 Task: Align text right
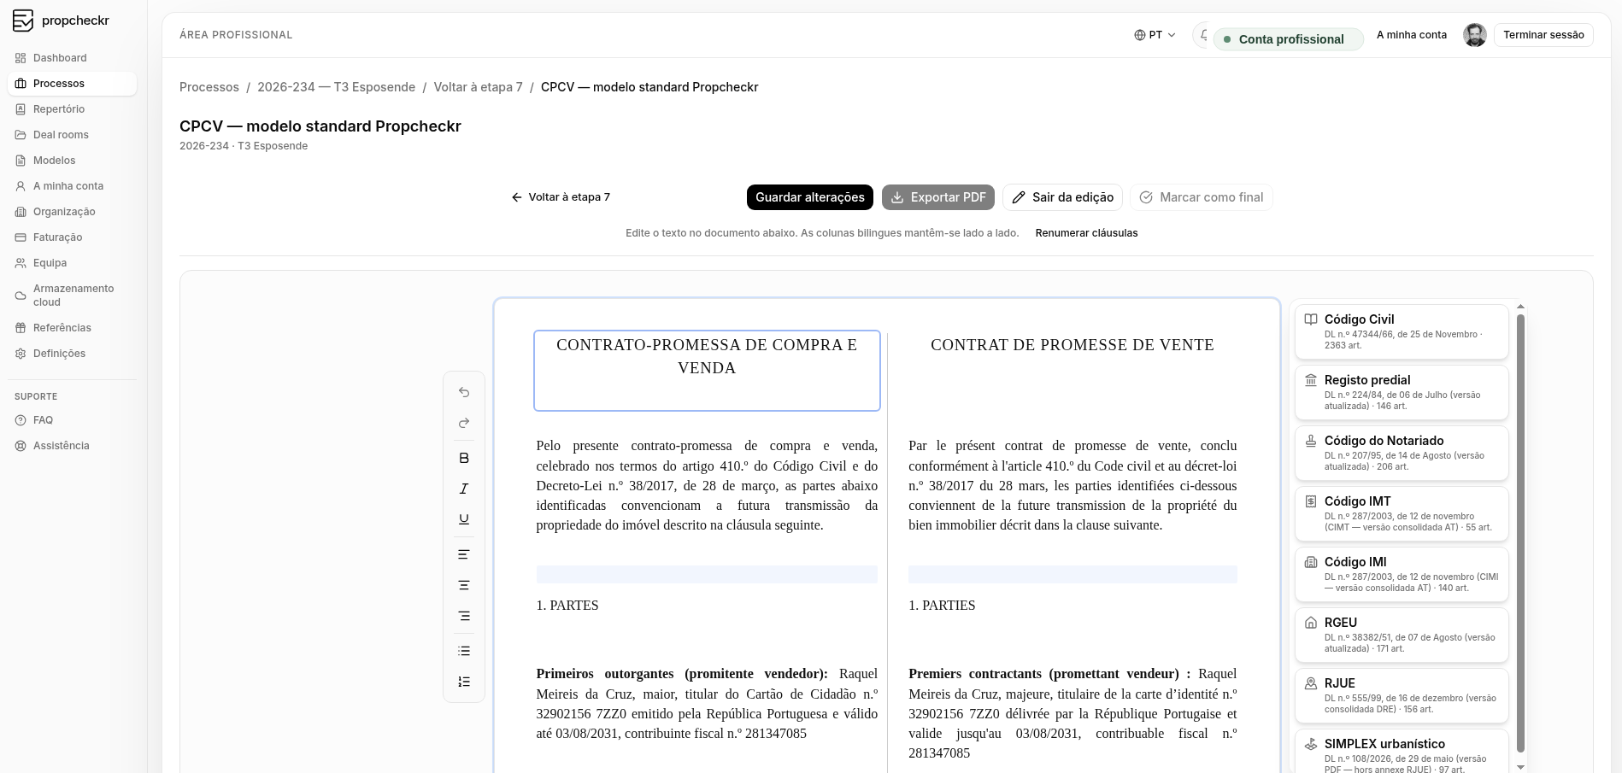[464, 616]
